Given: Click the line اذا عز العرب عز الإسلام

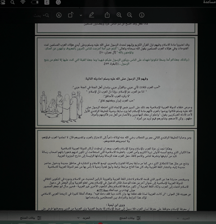Looking at the screenshot, I should tap(116, 92).
